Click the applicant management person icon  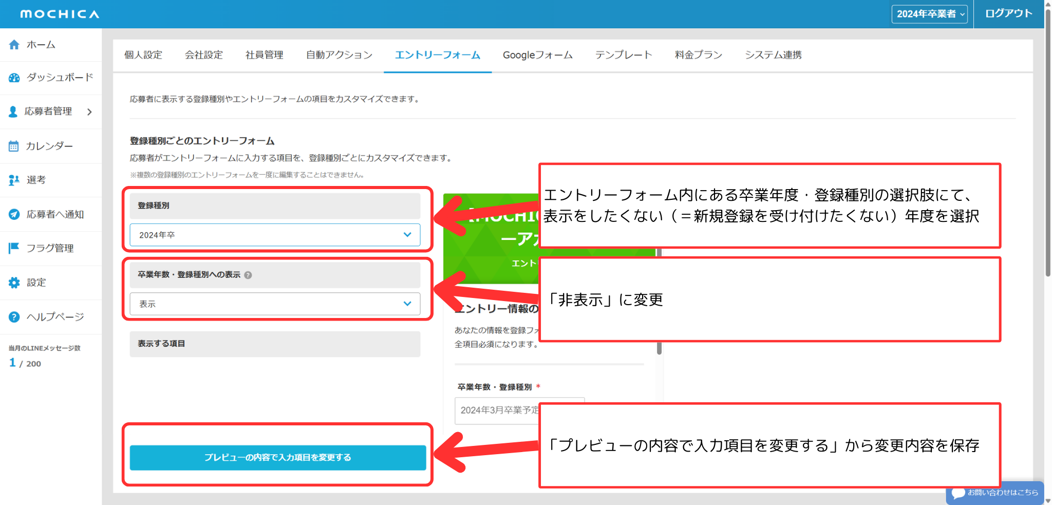(x=13, y=111)
